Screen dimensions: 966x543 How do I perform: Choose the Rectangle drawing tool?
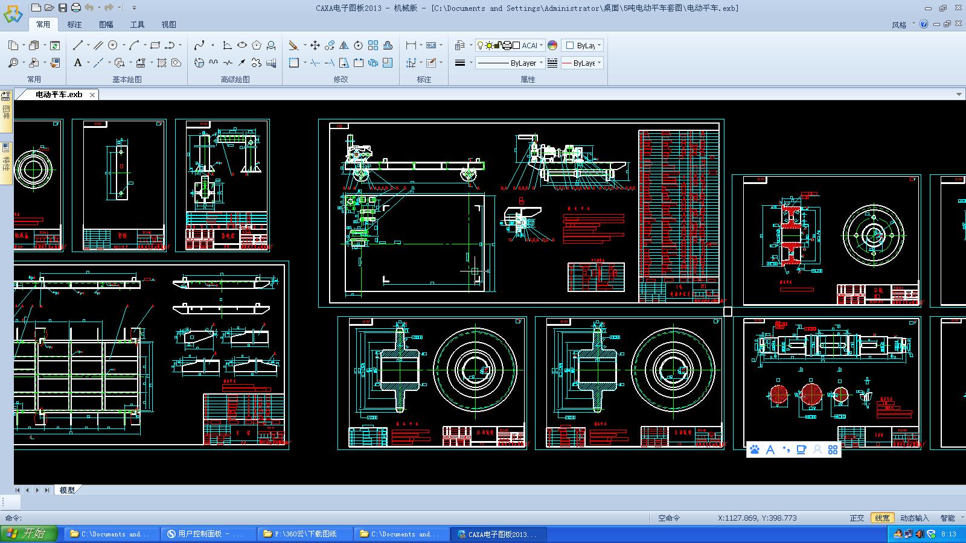tap(155, 45)
